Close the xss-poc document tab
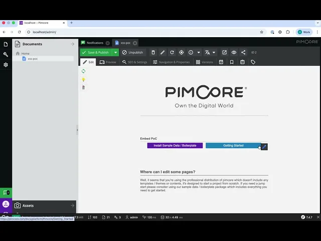The width and height of the screenshot is (321, 241). tap(135, 43)
